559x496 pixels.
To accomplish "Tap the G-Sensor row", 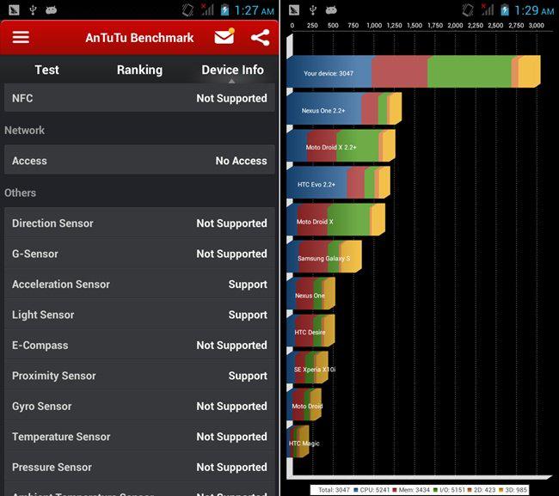I will pyautogui.click(x=139, y=254).
